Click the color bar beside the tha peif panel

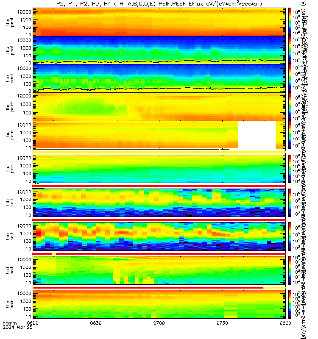click(290, 169)
